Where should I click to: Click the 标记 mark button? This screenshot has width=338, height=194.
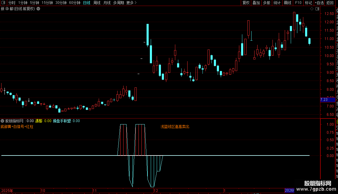tap(308, 3)
